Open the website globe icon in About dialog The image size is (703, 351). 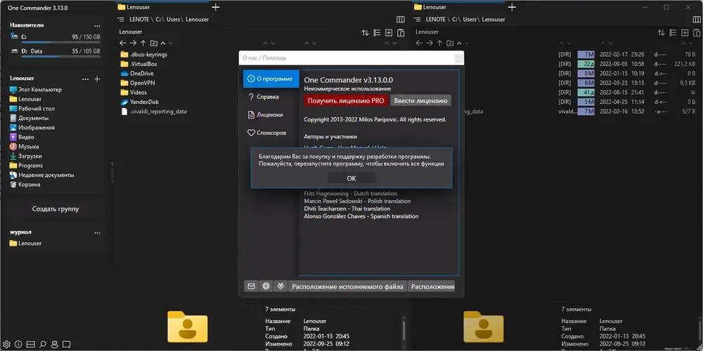pyautogui.click(x=266, y=286)
